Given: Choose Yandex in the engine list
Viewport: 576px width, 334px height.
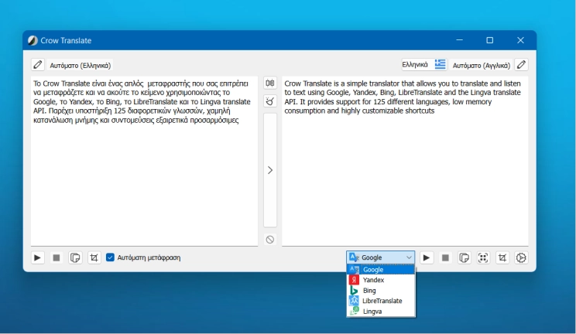Looking at the screenshot, I should (381, 280).
